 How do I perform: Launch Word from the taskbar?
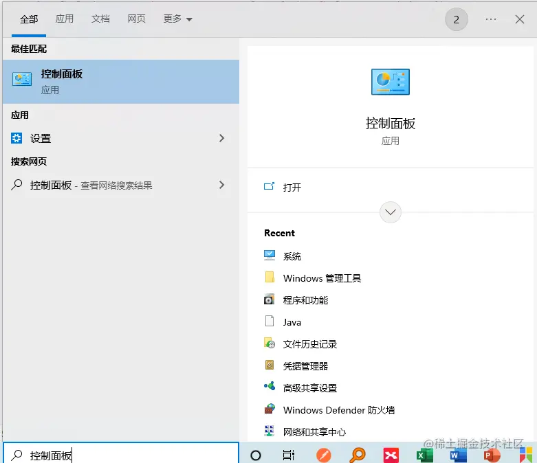click(x=458, y=455)
